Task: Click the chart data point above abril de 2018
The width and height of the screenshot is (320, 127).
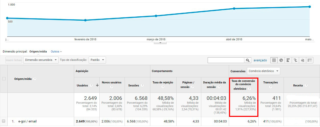Action: pyautogui.click(x=234, y=8)
